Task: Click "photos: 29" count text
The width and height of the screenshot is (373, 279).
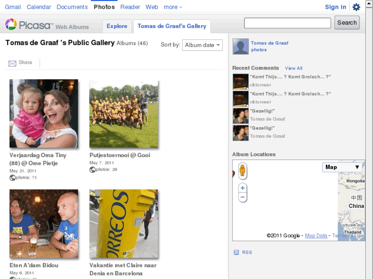Action: click(x=106, y=169)
